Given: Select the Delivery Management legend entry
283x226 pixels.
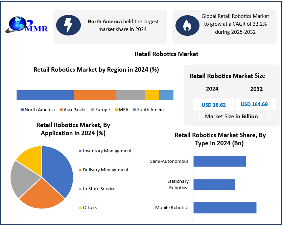Looking at the screenshot, I should click(x=105, y=170).
